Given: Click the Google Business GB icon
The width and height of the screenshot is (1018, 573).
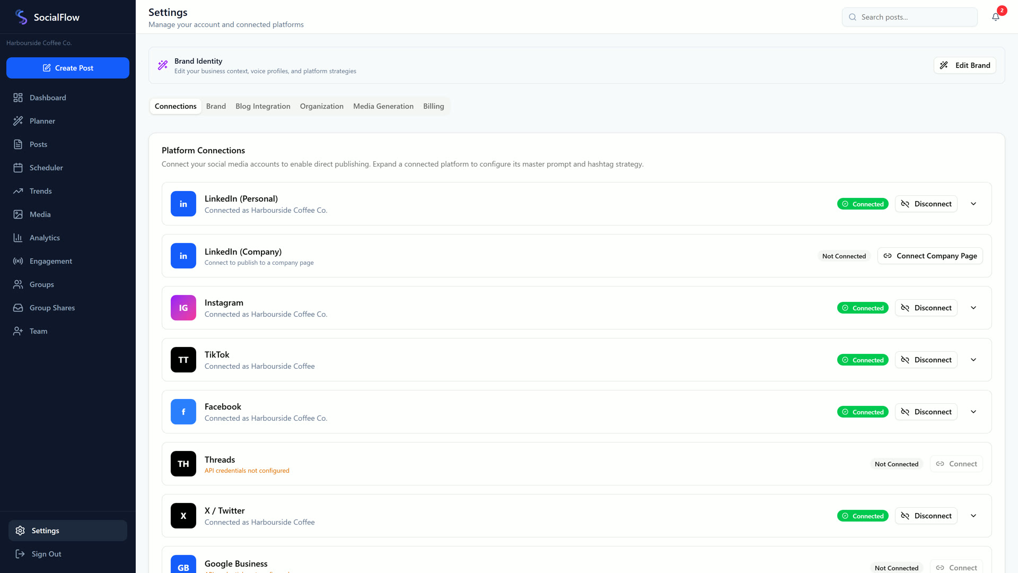Looking at the screenshot, I should click(183, 564).
